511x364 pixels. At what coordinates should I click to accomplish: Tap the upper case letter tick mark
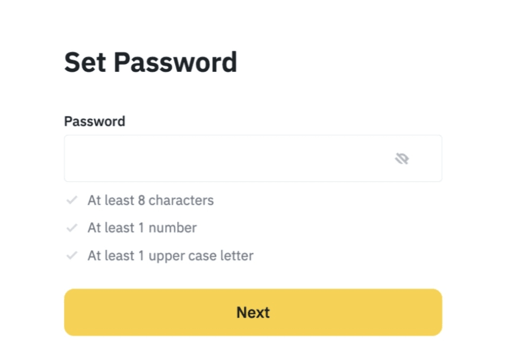tap(72, 256)
